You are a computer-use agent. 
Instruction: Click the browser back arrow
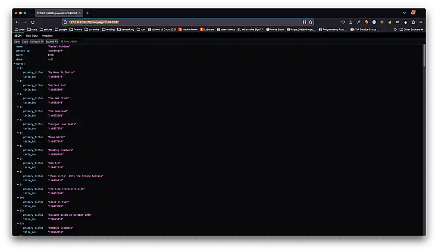17,22
